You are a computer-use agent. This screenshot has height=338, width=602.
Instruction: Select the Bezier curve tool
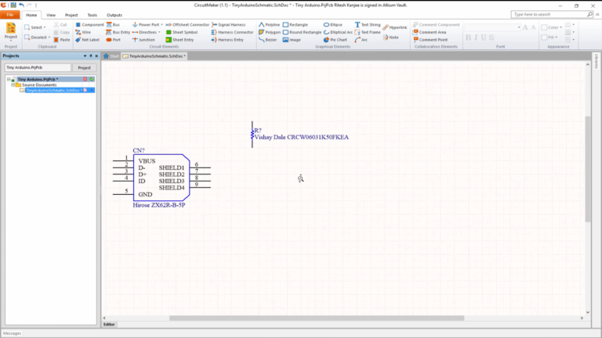[267, 40]
